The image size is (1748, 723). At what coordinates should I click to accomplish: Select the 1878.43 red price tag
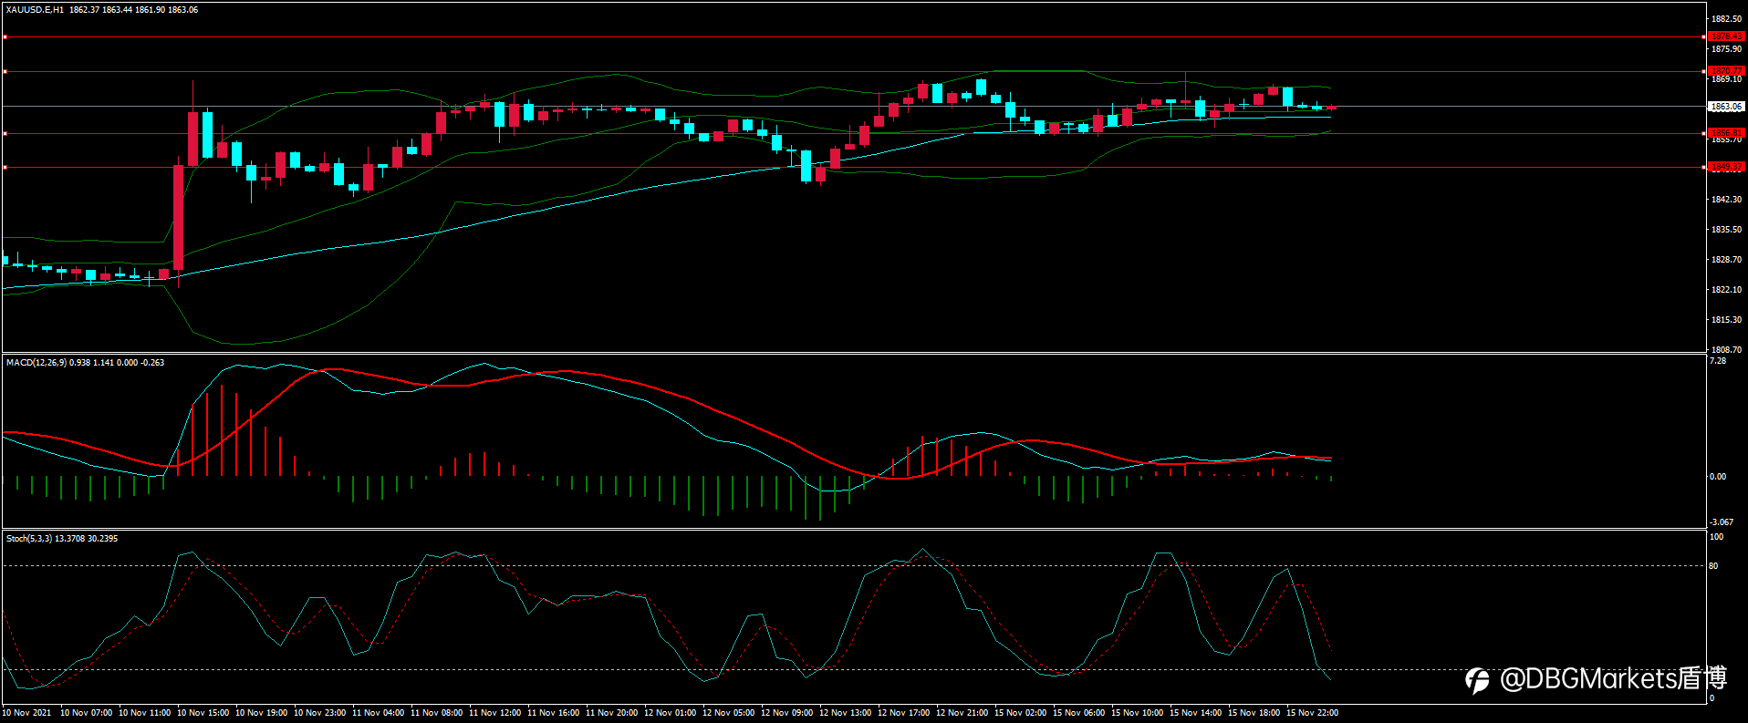(x=1726, y=36)
